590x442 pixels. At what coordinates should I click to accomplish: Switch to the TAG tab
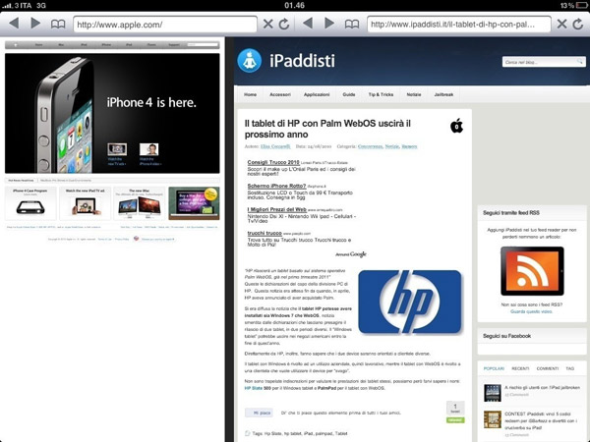(570, 368)
